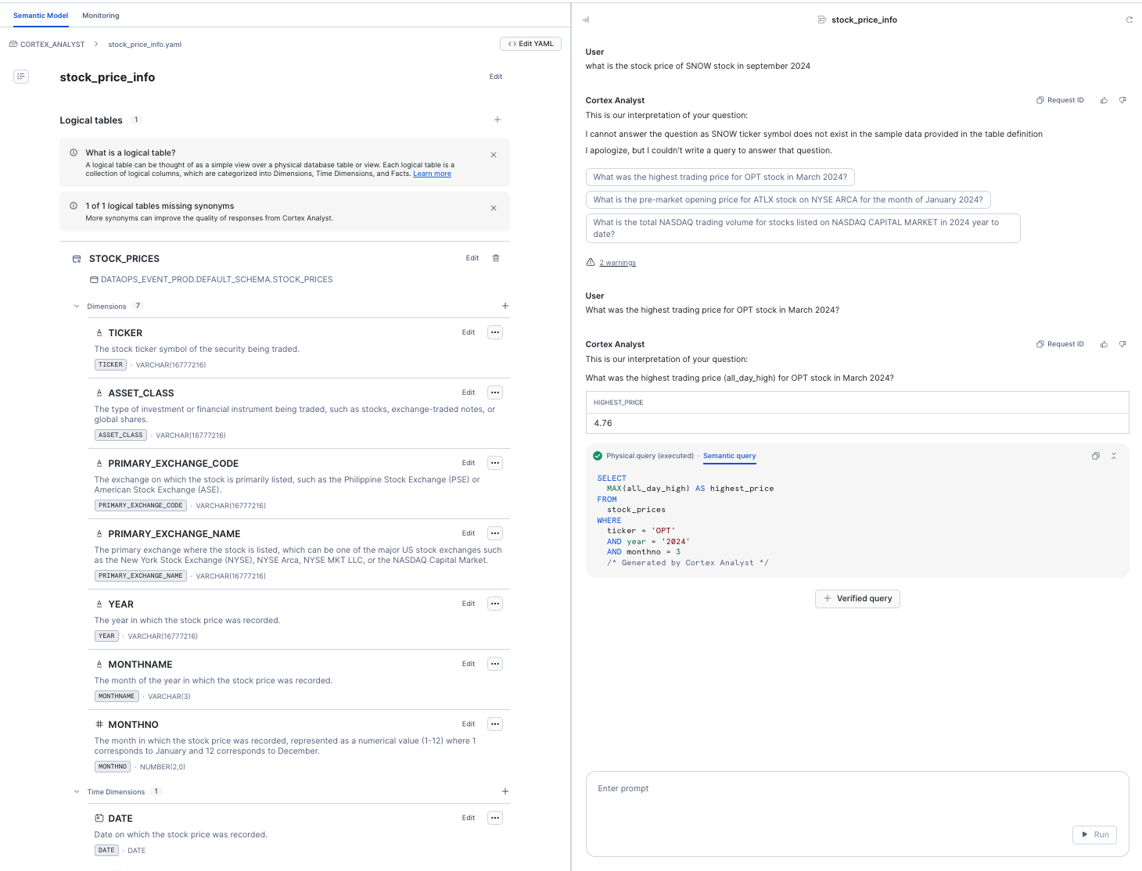Click the Edit YAML button
The width and height of the screenshot is (1142, 871).
530,44
